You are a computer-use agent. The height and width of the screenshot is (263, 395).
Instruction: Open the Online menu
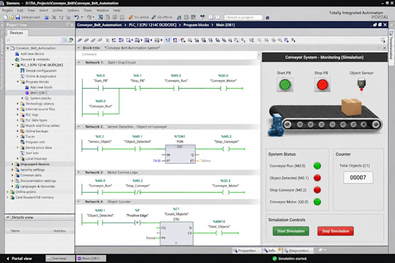pyautogui.click(x=58, y=10)
